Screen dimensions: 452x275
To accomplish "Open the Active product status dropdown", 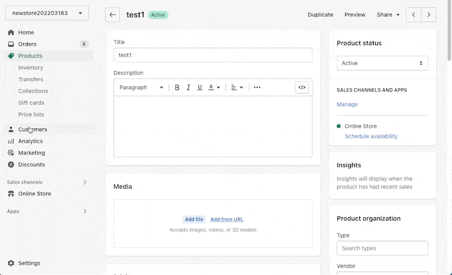I will click(x=383, y=63).
